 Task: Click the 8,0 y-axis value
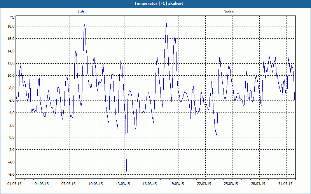click(12, 88)
